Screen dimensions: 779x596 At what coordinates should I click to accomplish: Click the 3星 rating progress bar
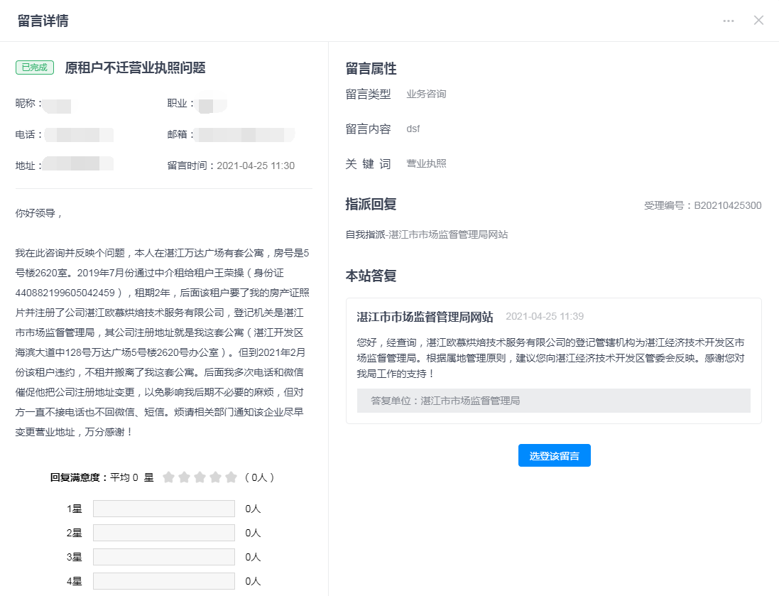point(163,557)
